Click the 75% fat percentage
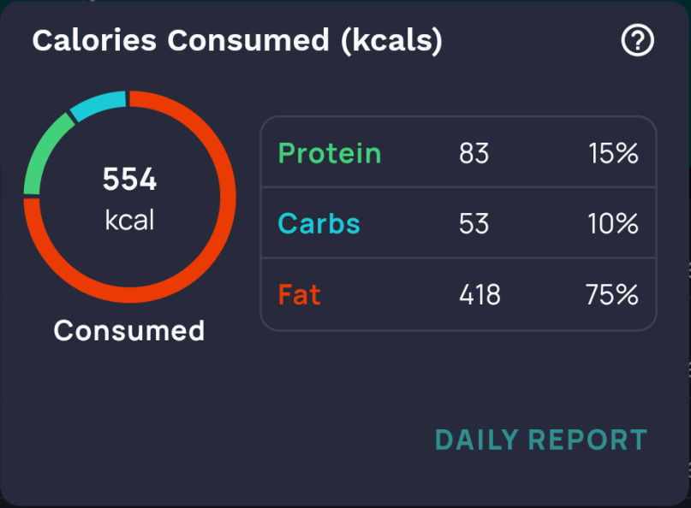Viewport: 691px width, 508px height. tap(613, 295)
